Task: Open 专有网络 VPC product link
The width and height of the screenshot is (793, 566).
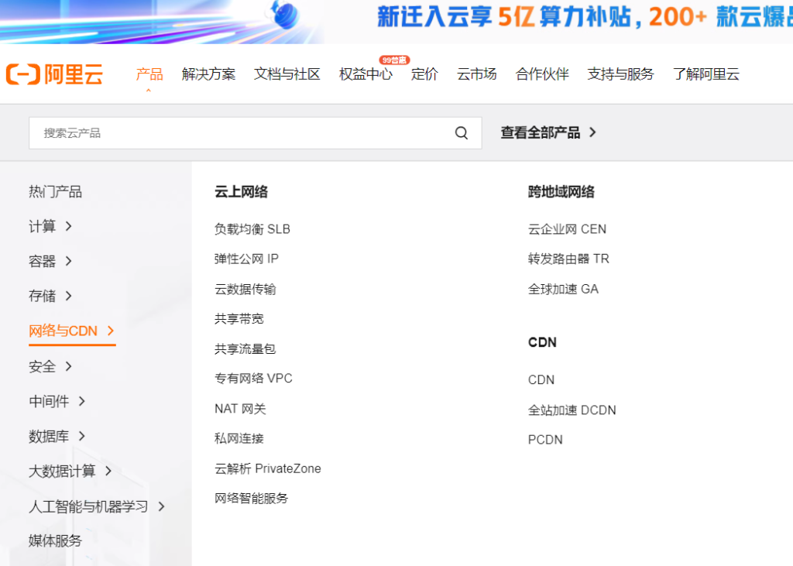Action: [x=253, y=379]
